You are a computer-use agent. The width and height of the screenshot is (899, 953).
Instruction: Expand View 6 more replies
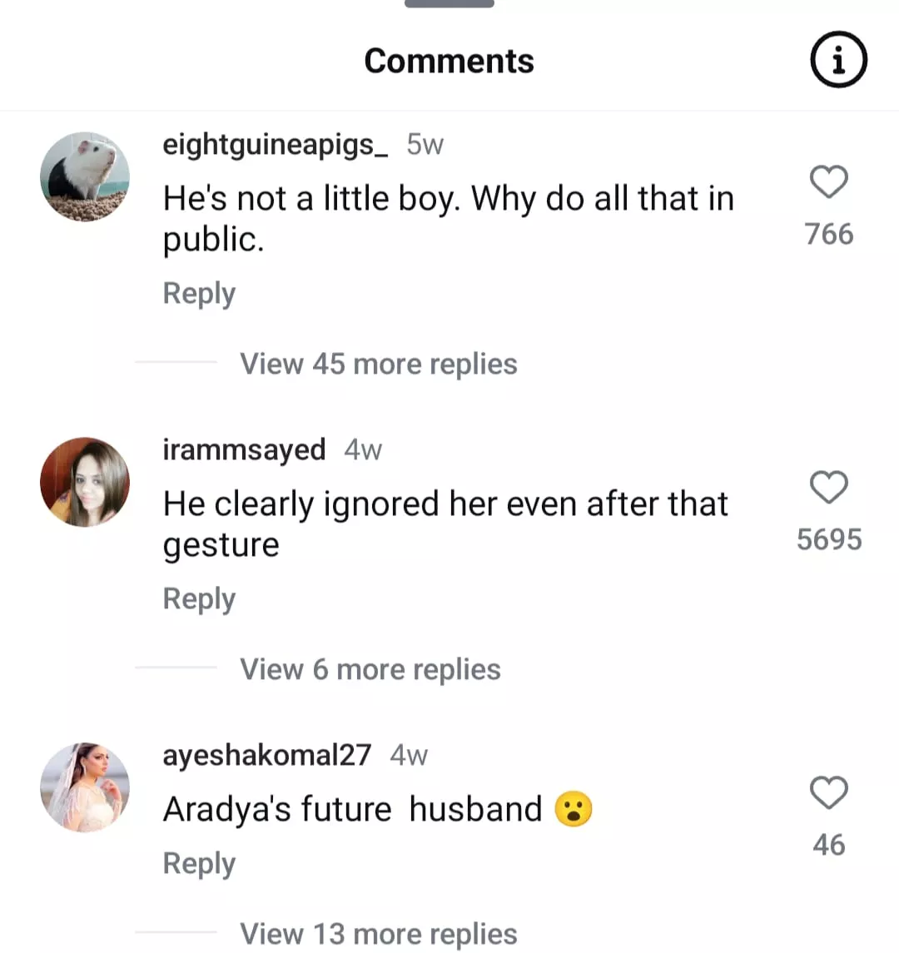click(370, 669)
